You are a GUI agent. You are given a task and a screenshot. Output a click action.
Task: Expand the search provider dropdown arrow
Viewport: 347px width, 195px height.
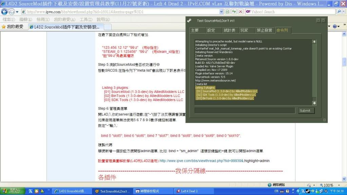[x=344, y=12]
